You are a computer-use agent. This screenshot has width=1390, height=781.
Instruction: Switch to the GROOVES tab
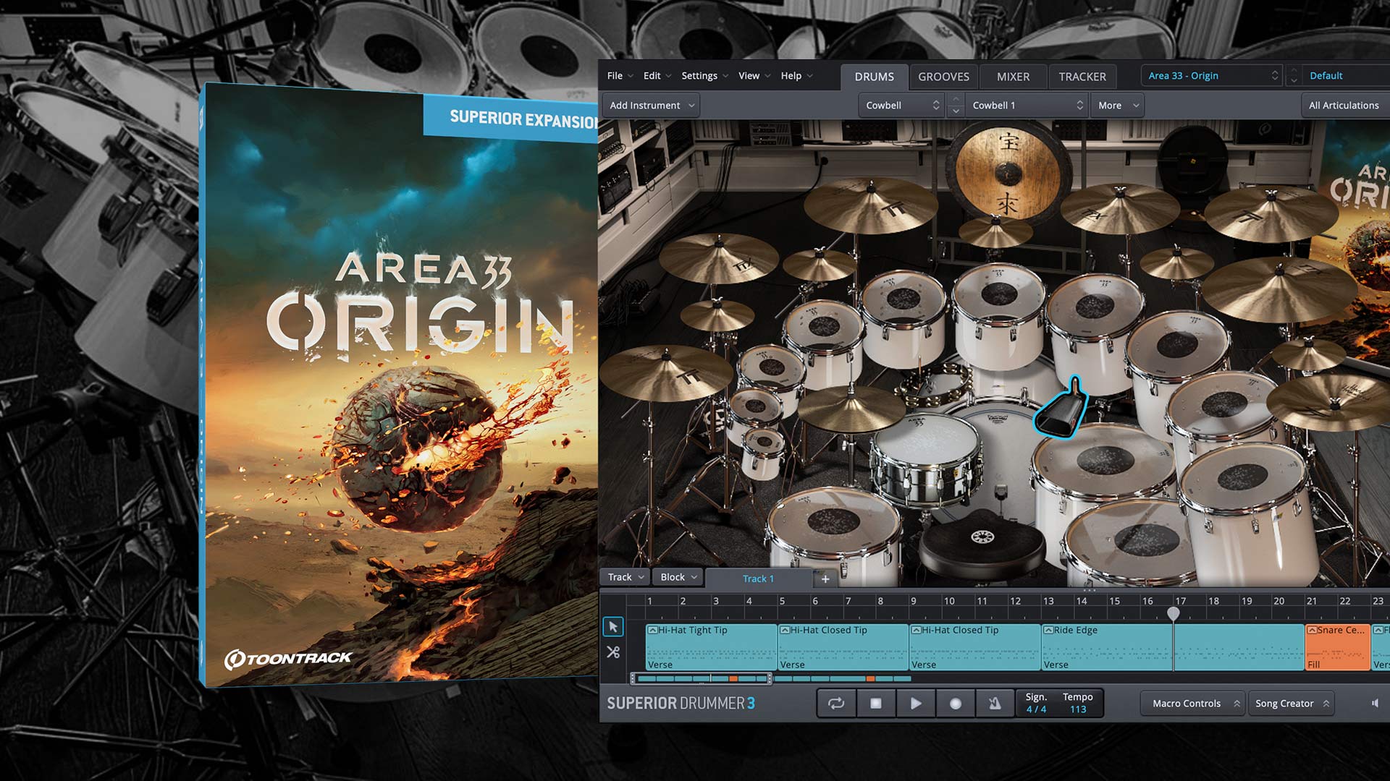coord(943,77)
